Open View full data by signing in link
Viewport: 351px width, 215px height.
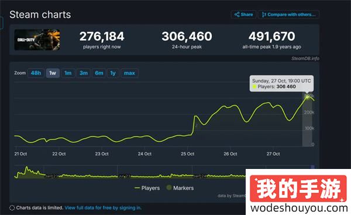point(103,207)
